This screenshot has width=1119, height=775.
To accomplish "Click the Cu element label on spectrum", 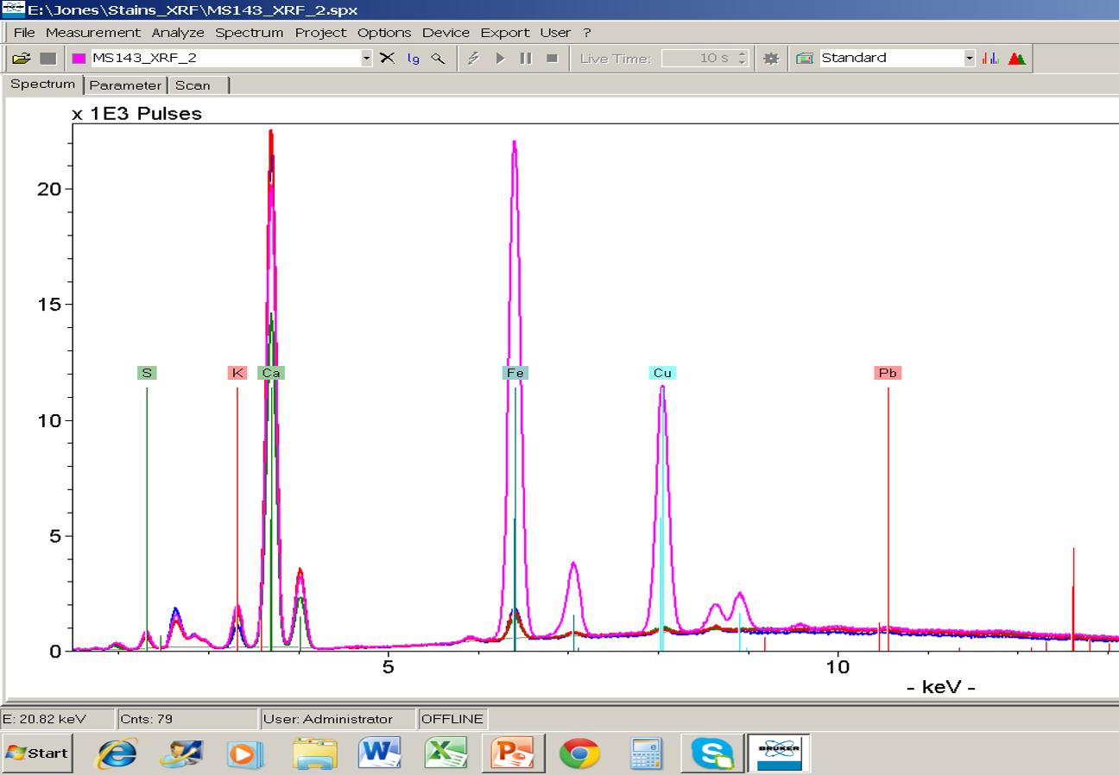I will click(662, 373).
